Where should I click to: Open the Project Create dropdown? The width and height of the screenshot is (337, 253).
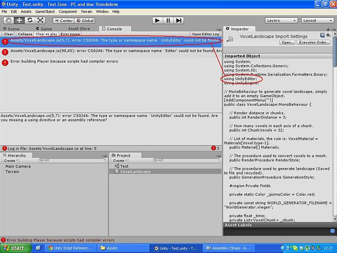point(120,160)
